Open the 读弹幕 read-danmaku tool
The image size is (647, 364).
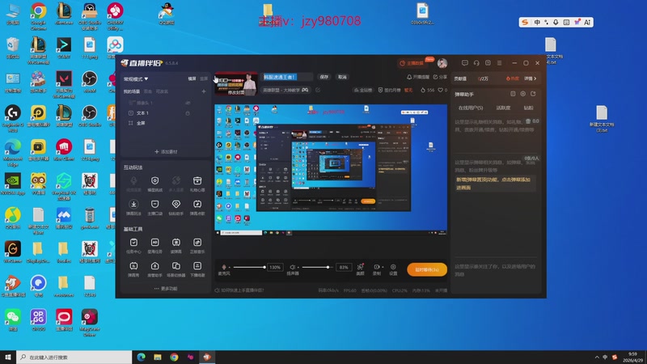coord(176,245)
